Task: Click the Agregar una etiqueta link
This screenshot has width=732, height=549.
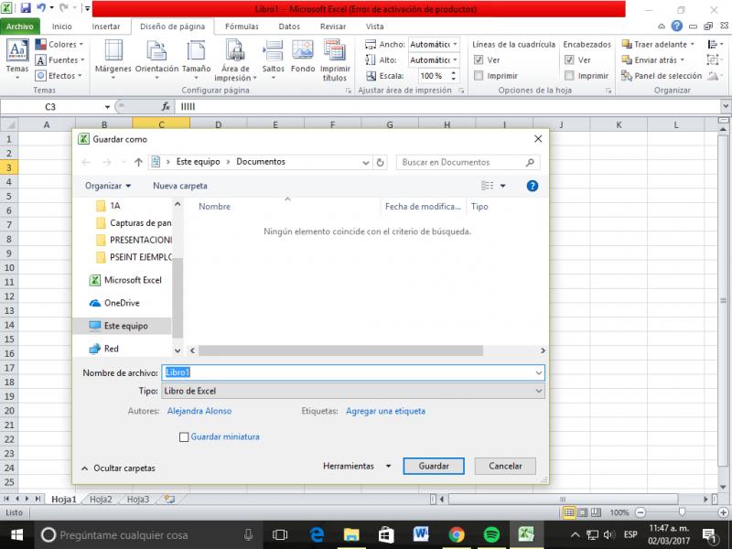Action: 385,412
